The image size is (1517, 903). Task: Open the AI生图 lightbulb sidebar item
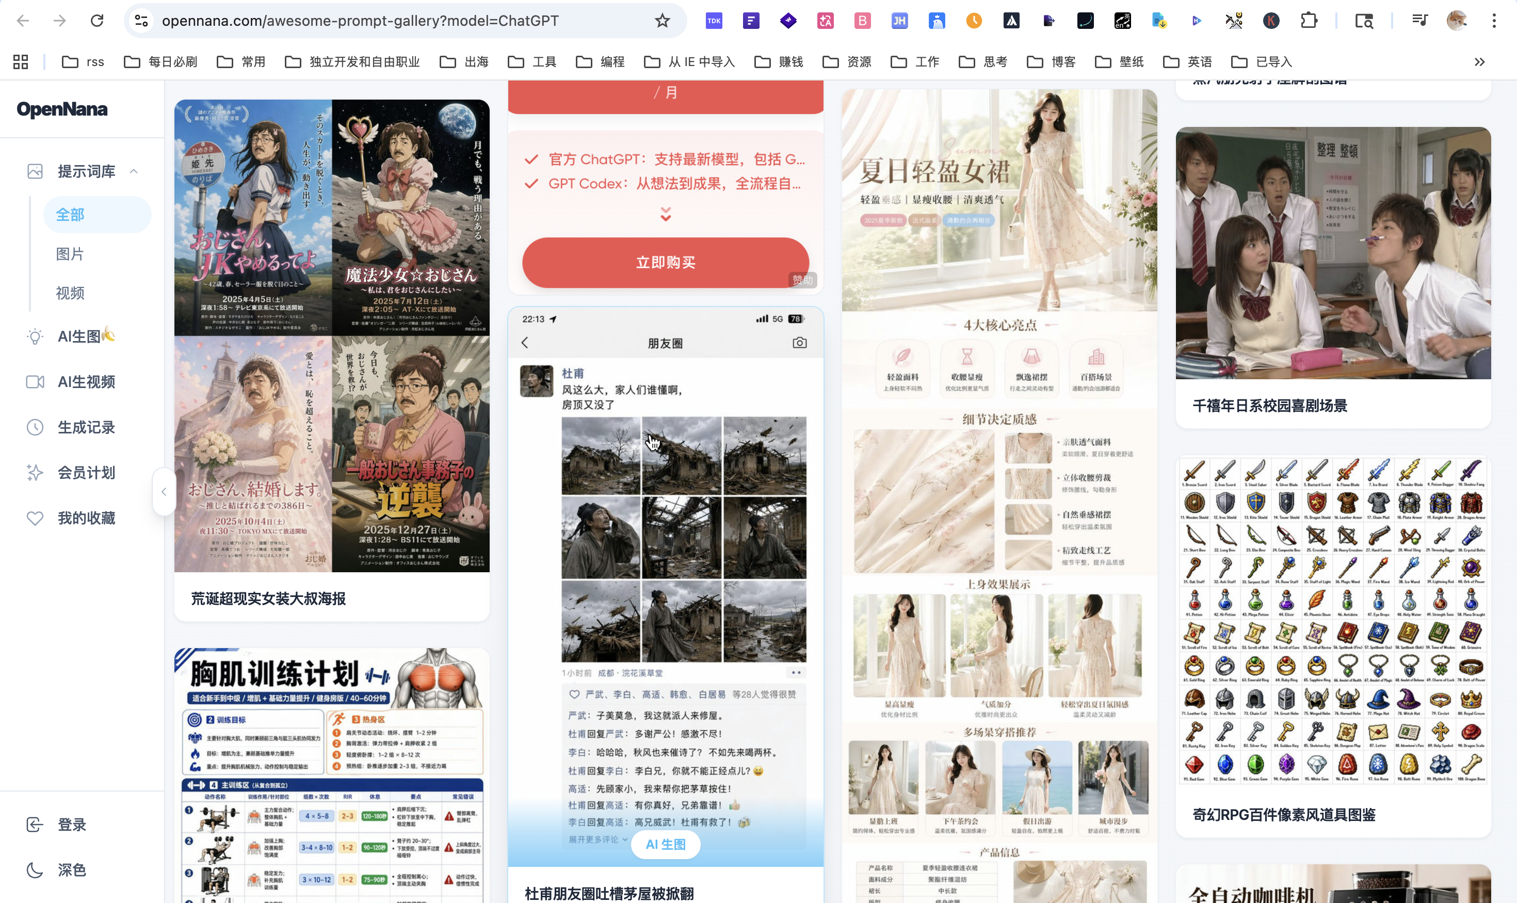[35, 336]
